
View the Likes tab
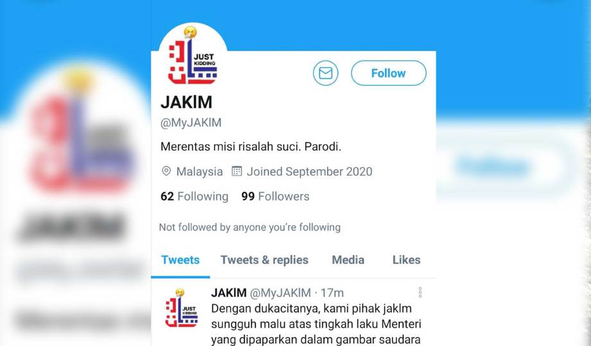coord(406,259)
